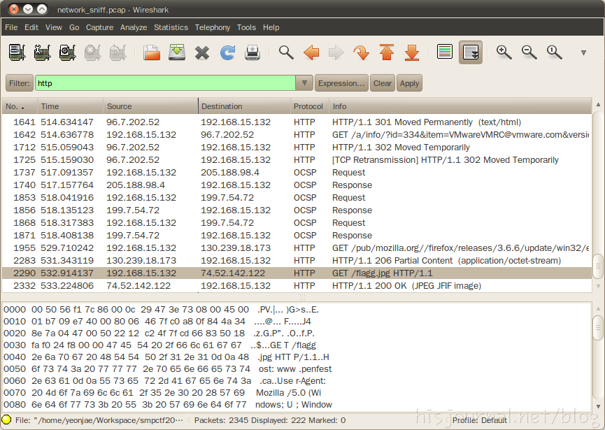Viewport: 605px width, 430px height.
Task: Apply the display filter
Action: click(409, 83)
